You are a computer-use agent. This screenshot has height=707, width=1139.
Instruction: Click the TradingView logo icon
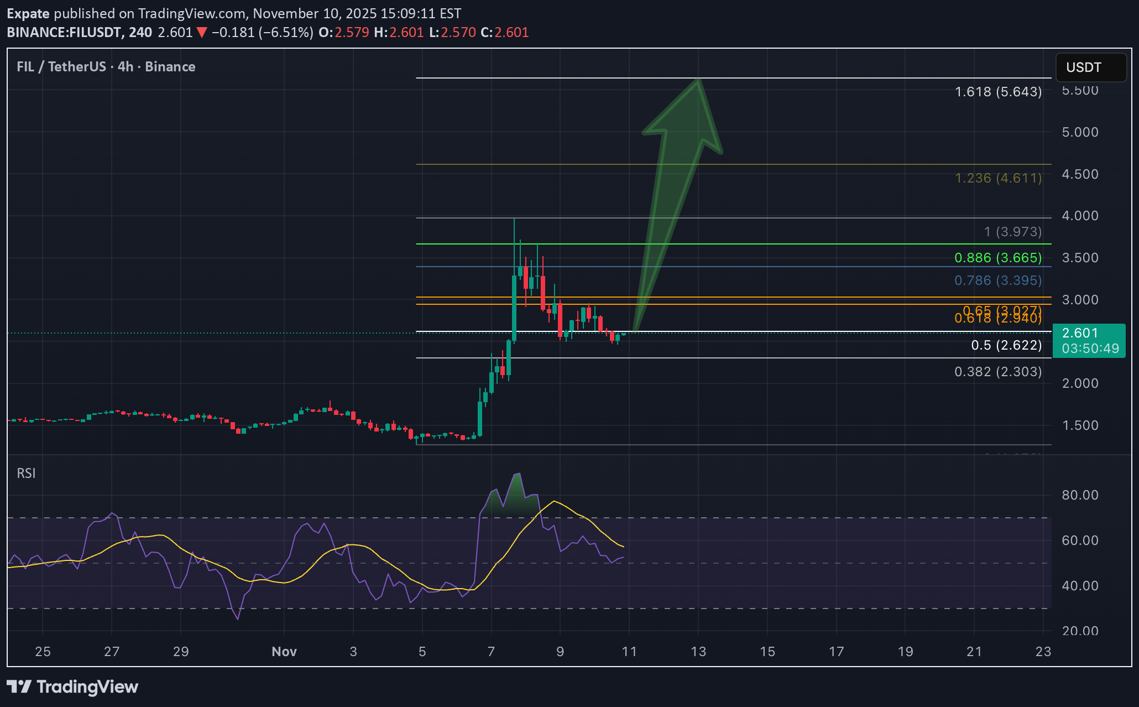19,687
